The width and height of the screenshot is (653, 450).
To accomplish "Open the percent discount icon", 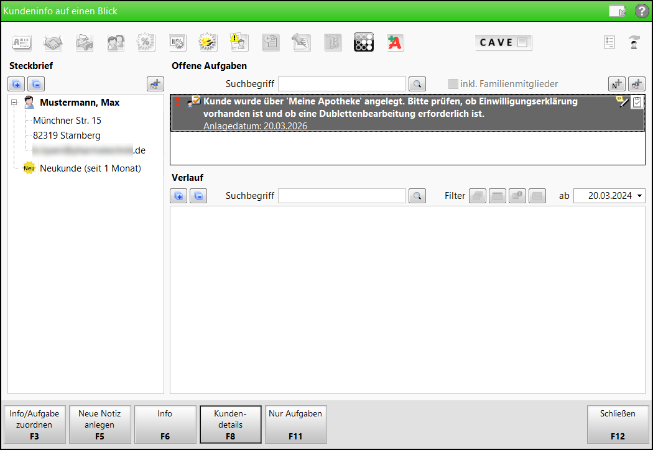I will click(x=146, y=42).
